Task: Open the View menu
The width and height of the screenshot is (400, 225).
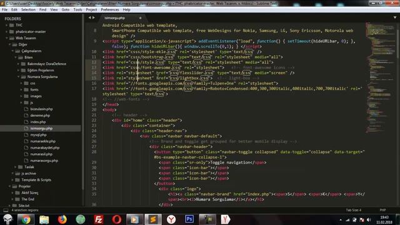Action: (54, 10)
